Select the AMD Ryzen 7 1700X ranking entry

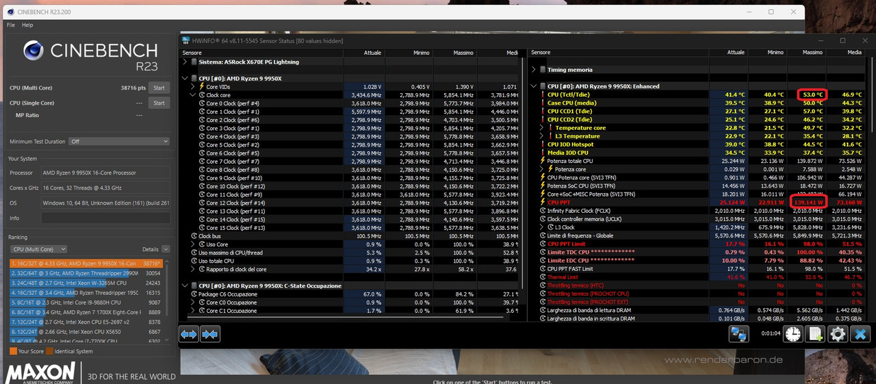coord(86,311)
